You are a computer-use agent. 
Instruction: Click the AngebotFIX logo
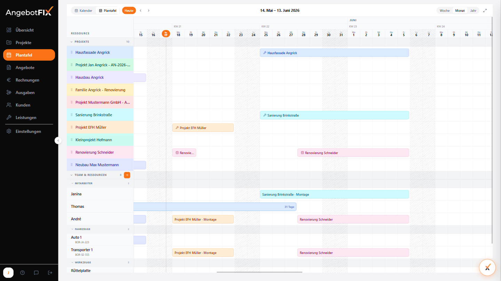pos(29,11)
